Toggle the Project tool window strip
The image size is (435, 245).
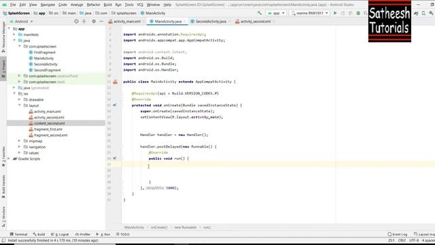coord(3,69)
